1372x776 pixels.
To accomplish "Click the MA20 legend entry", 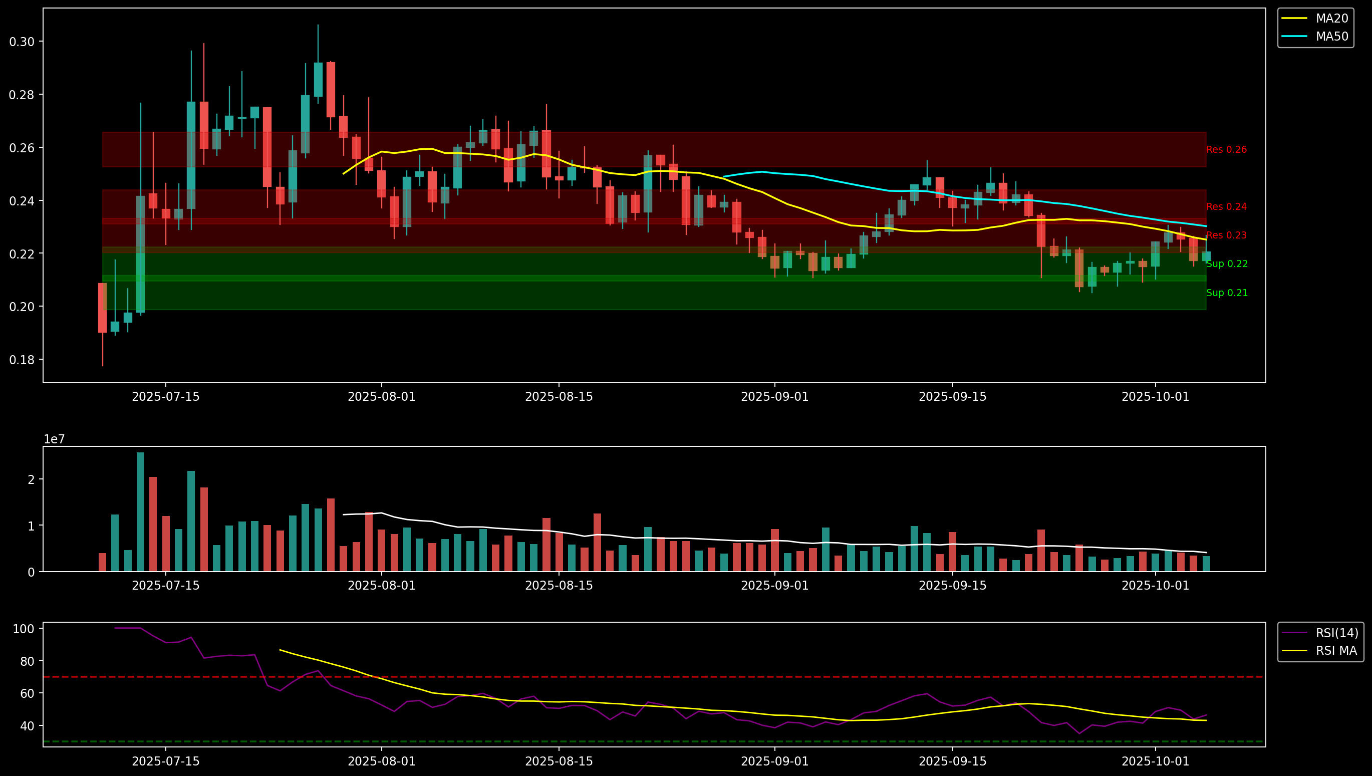I will [x=1331, y=19].
